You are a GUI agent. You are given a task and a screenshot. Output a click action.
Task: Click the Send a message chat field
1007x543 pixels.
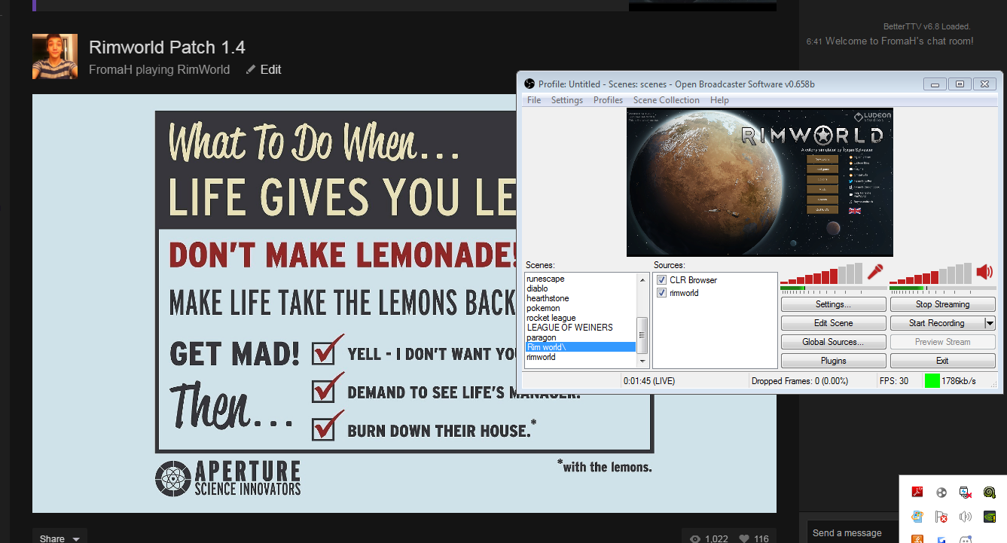coord(851,532)
